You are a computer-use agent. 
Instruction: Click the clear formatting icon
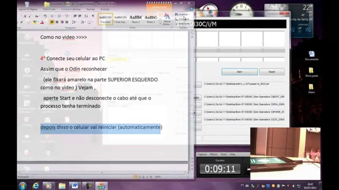[x=45, y=16]
